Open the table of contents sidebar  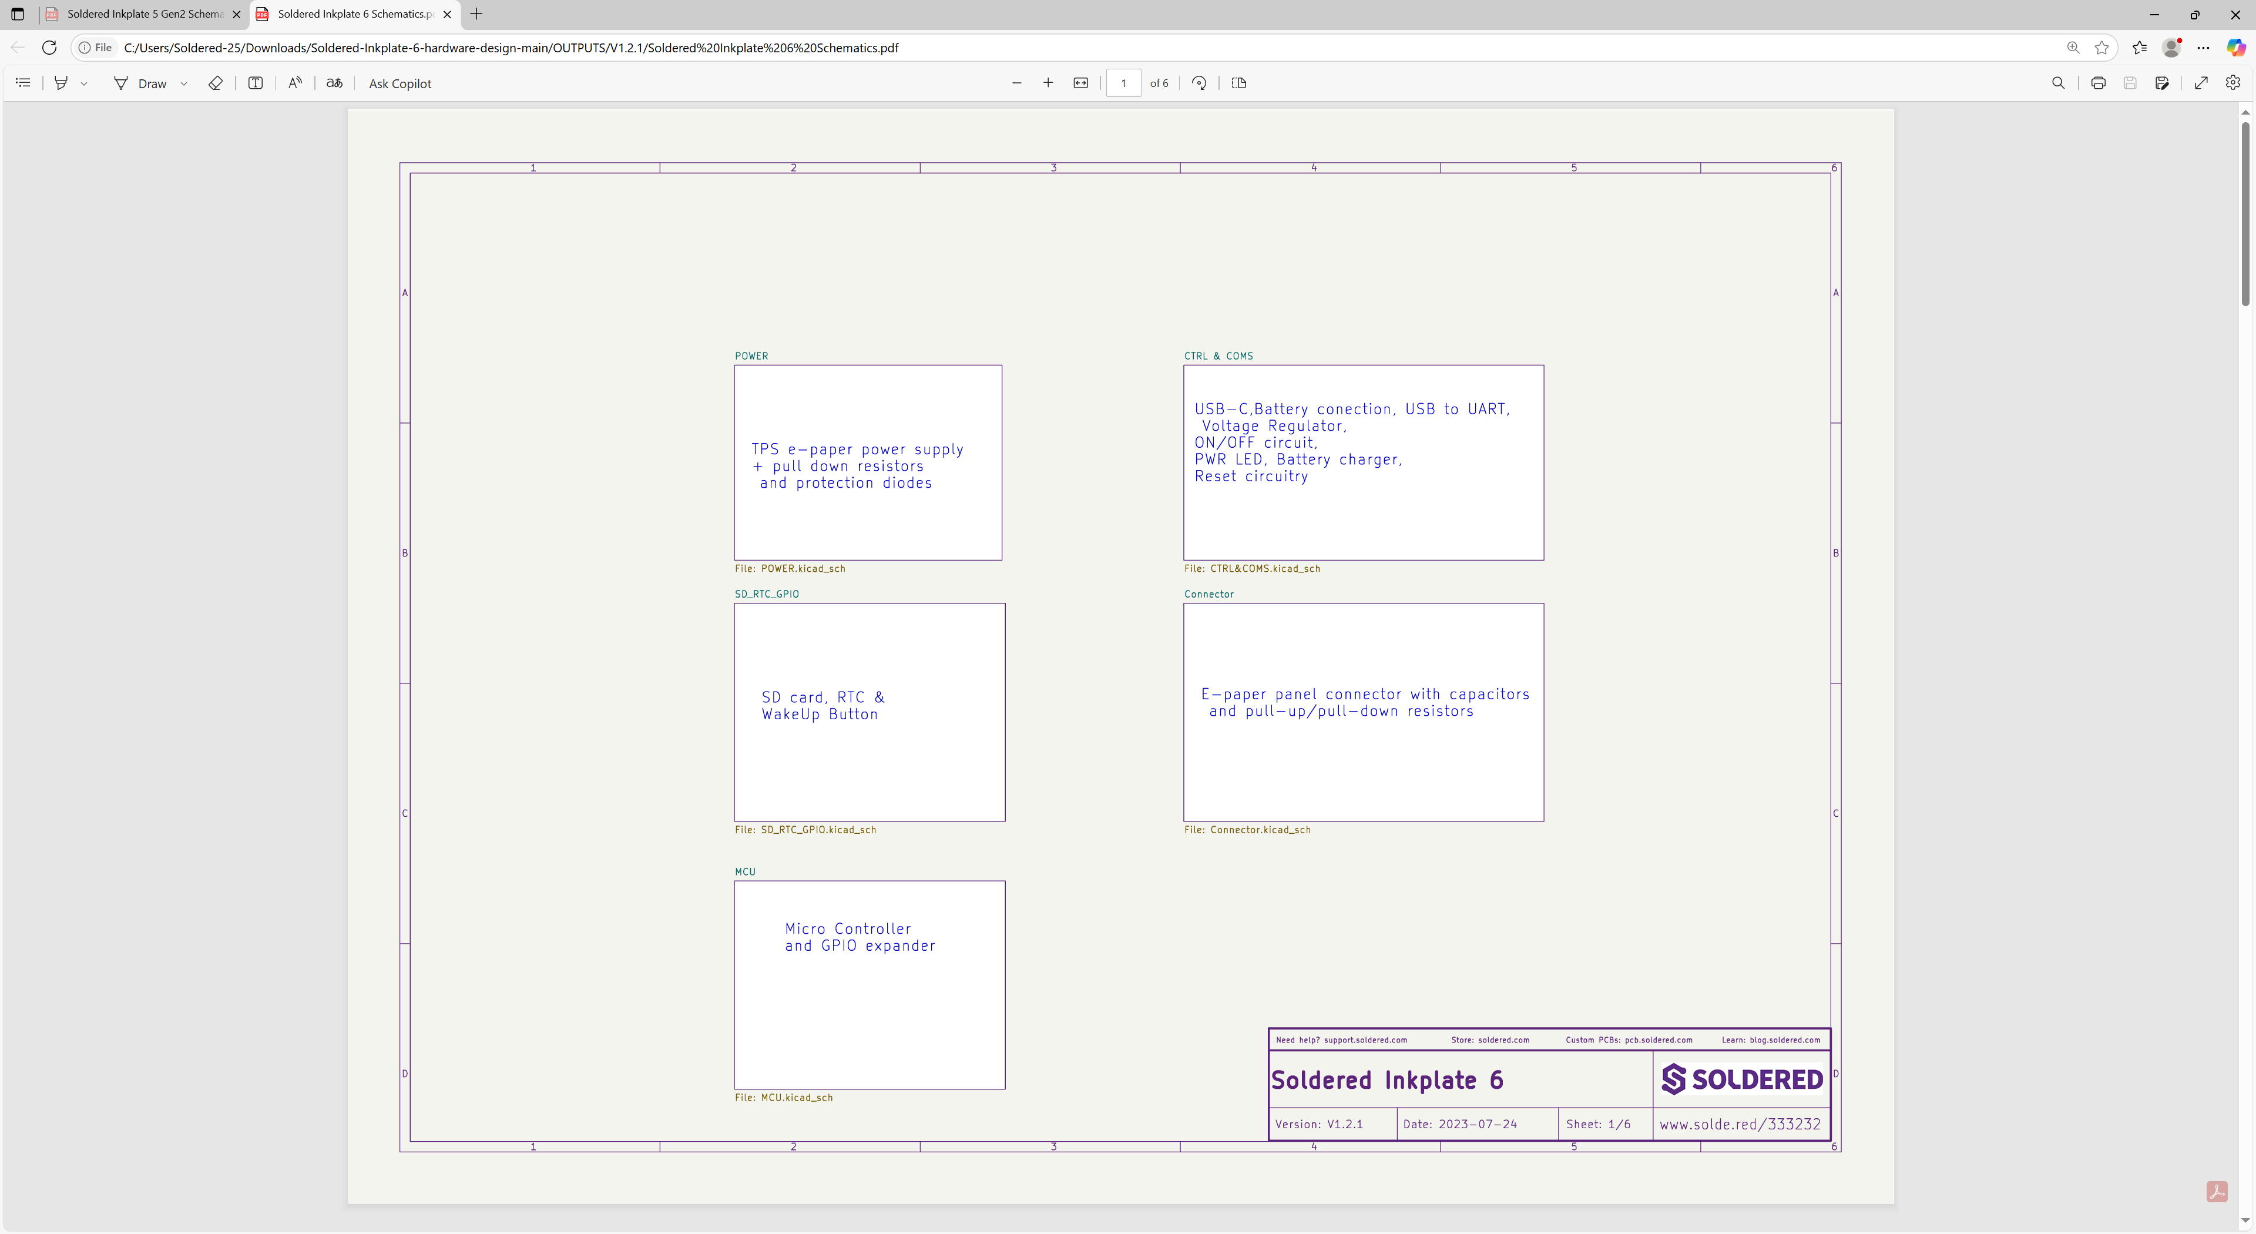23,83
